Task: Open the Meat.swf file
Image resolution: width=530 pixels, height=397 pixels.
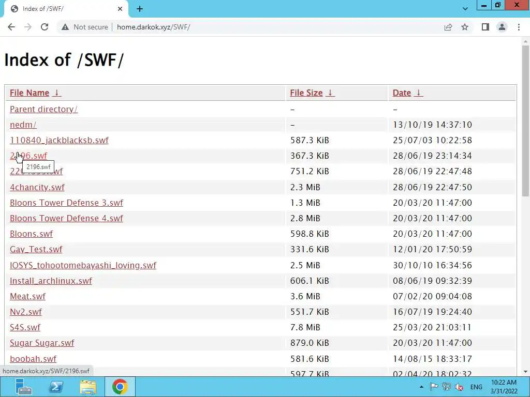Action: point(27,296)
